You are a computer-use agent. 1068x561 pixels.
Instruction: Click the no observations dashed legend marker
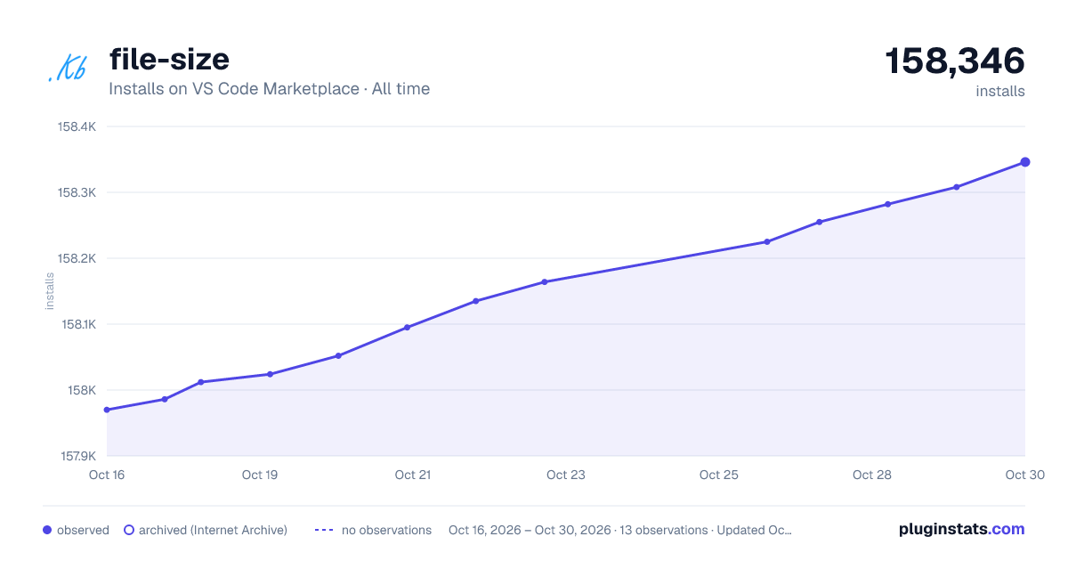(x=324, y=530)
